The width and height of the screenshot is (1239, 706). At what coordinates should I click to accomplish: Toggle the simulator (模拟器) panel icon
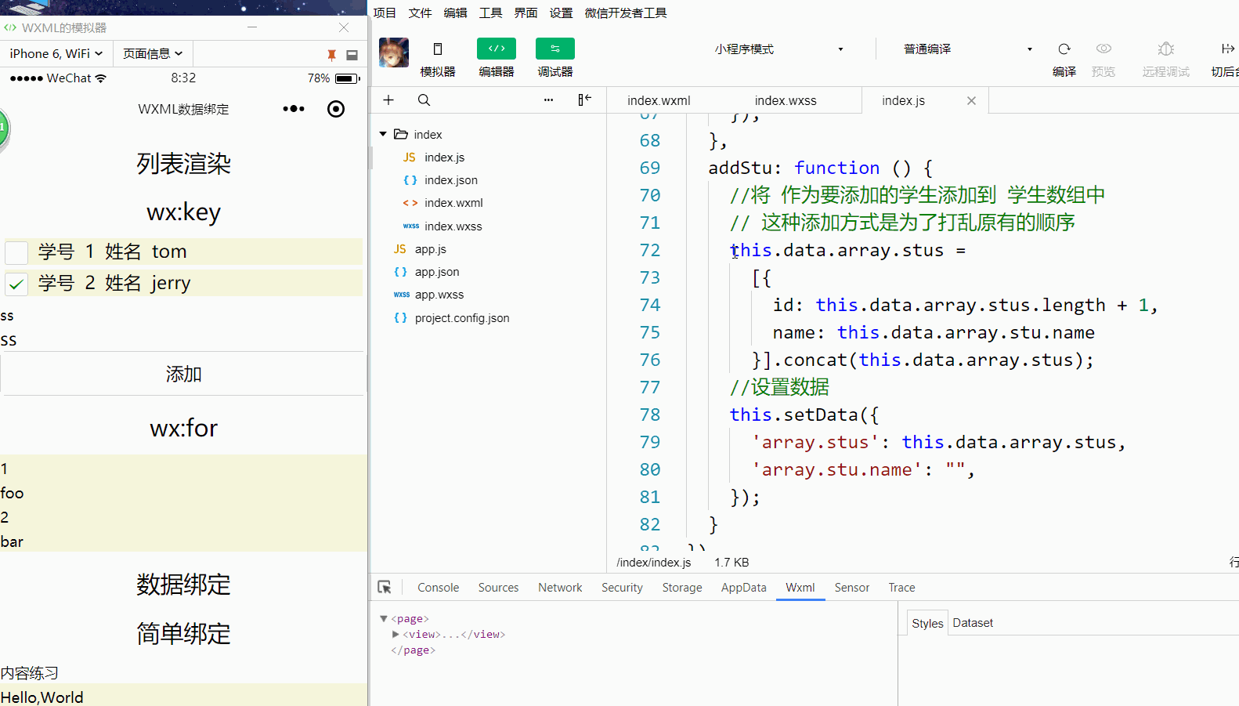pyautogui.click(x=438, y=49)
